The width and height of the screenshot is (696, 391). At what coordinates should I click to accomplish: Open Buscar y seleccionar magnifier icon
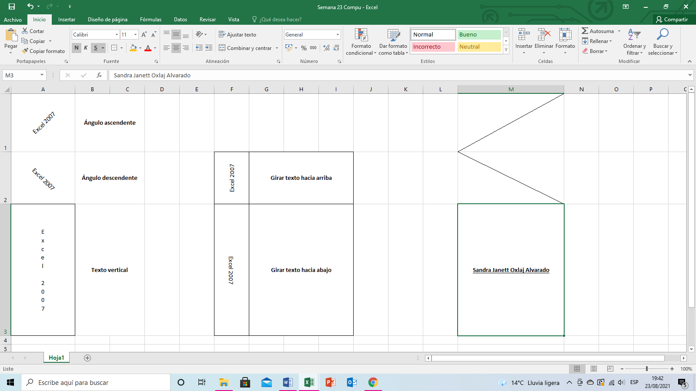tap(663, 35)
